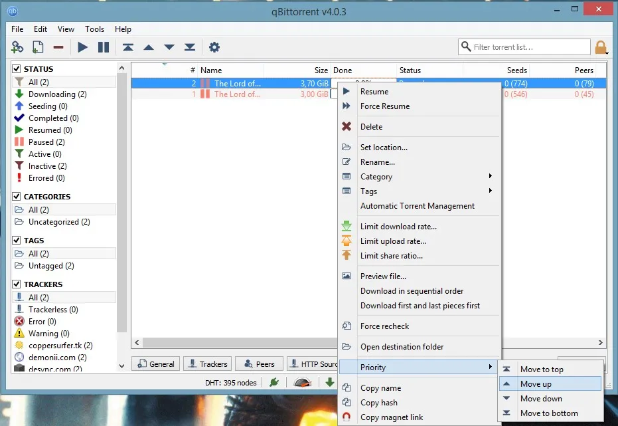Open the Edit menu
The height and width of the screenshot is (426, 618).
pyautogui.click(x=40, y=29)
